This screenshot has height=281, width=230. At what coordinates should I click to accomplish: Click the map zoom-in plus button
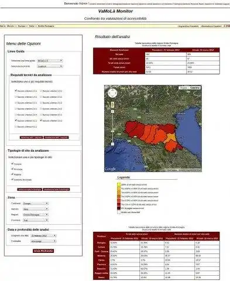pos(112,111)
